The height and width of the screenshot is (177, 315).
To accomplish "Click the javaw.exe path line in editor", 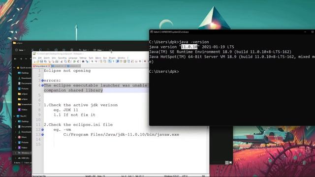I will (x=121, y=134).
